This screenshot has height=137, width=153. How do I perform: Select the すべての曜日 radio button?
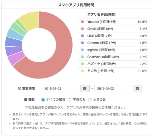[43, 100]
